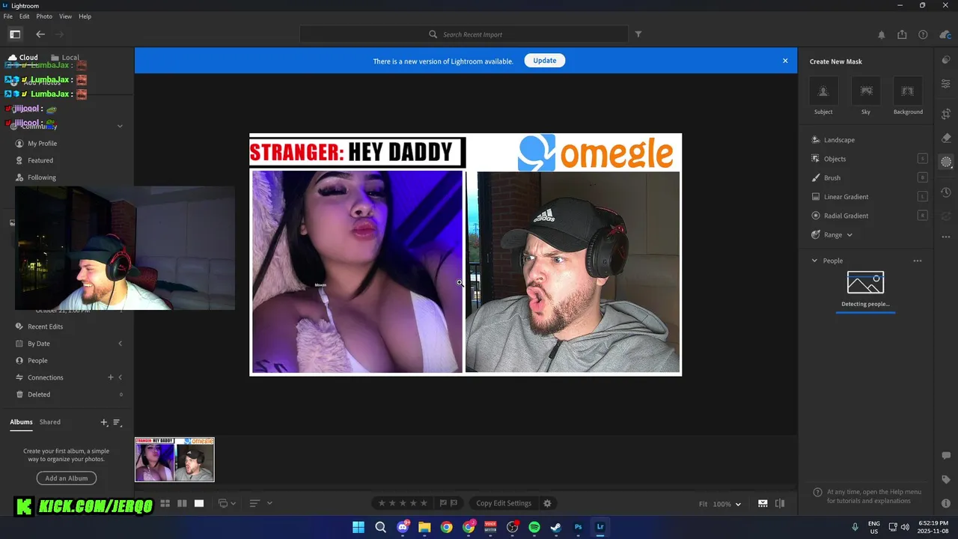Open Steam from the taskbar

click(556, 527)
